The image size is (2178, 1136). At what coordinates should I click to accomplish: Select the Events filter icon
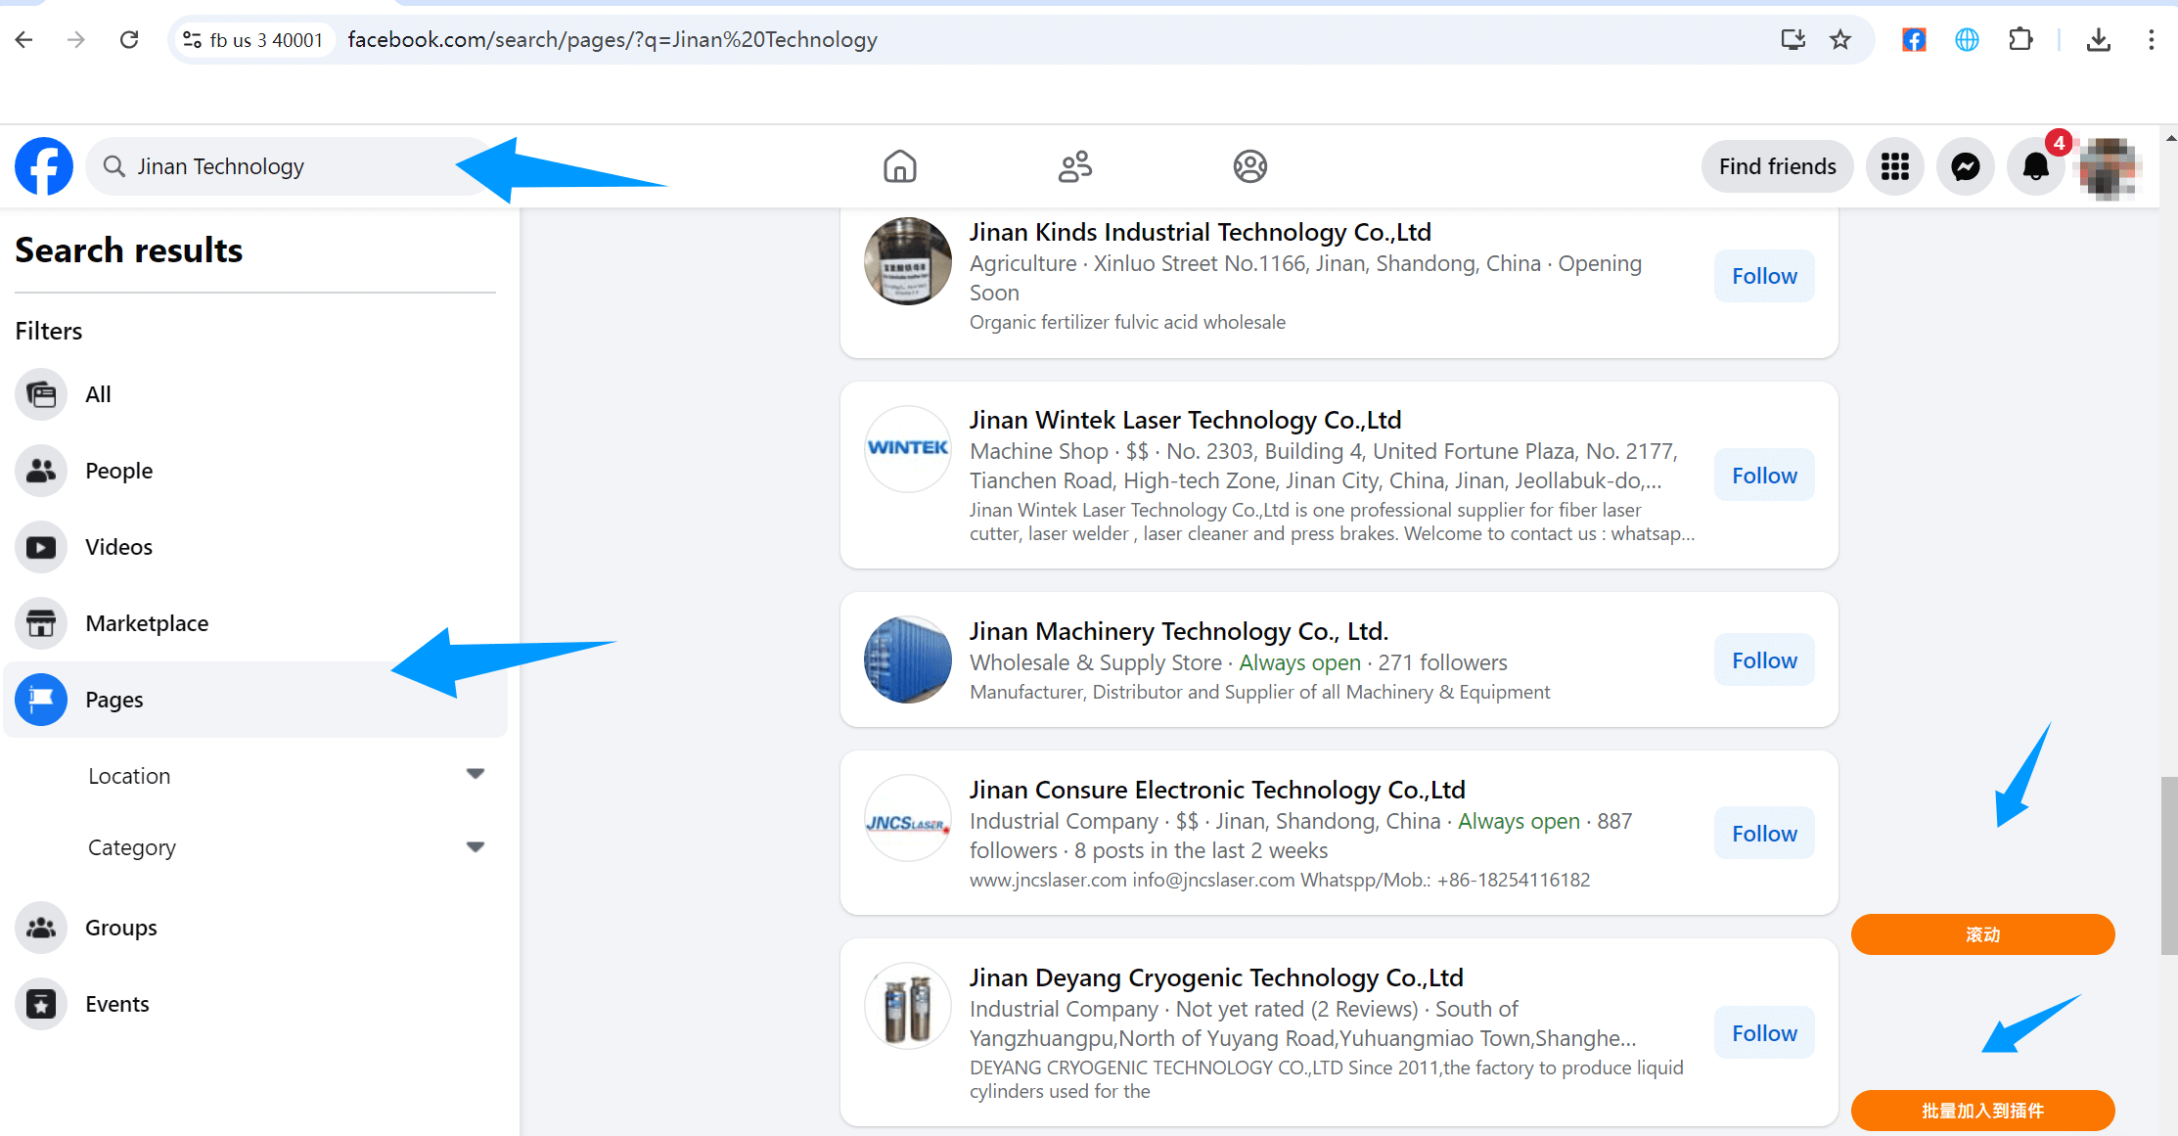click(41, 1004)
